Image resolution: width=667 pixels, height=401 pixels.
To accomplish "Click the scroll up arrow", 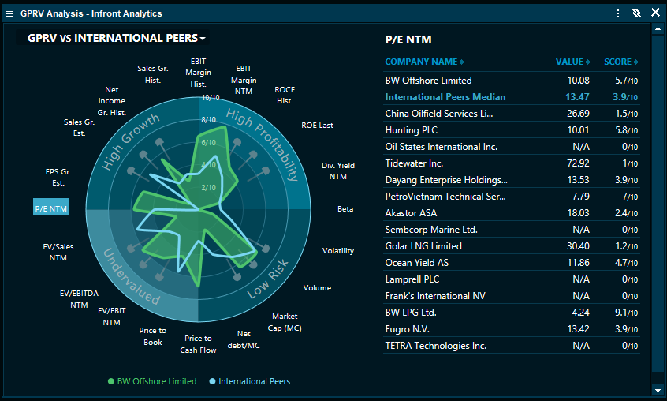I will tap(658, 29).
